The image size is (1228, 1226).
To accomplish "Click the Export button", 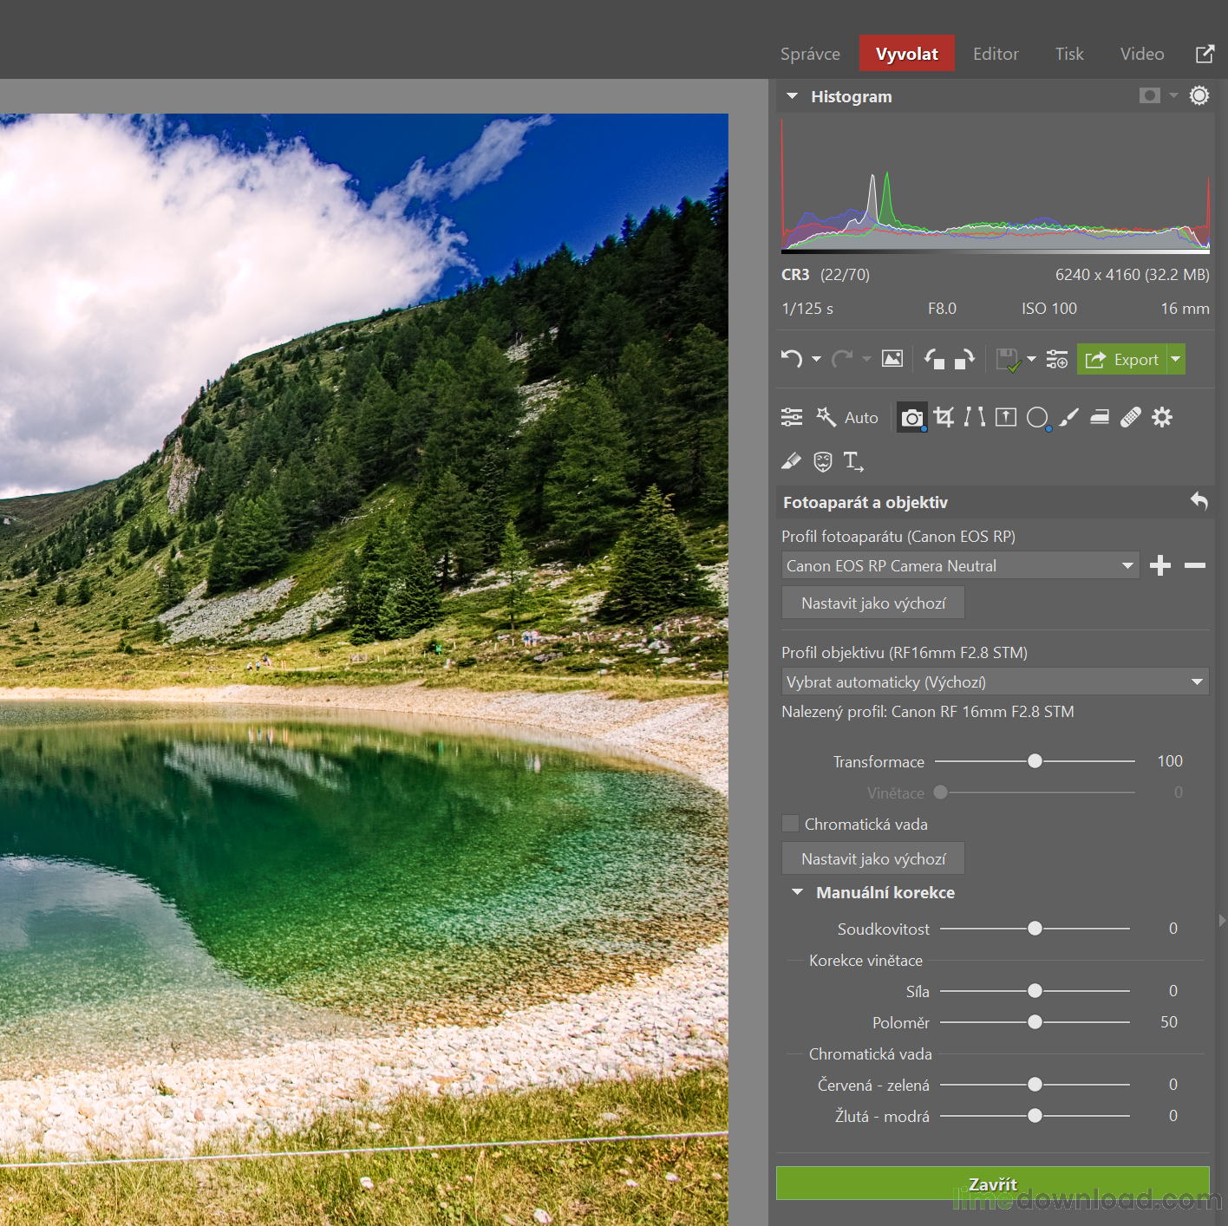I will tap(1122, 359).
